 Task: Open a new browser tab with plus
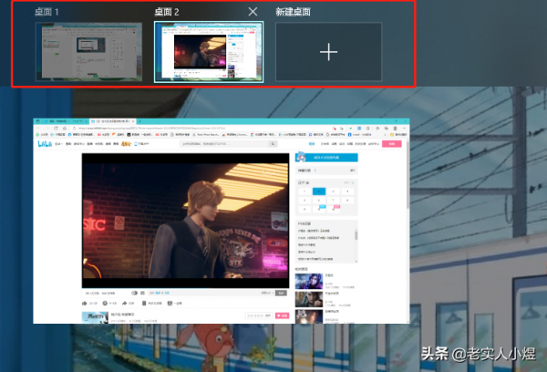click(x=139, y=121)
